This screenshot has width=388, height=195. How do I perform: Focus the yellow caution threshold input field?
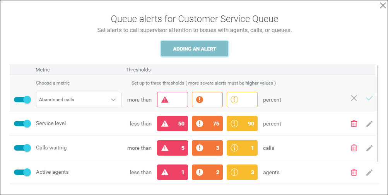tap(242, 100)
